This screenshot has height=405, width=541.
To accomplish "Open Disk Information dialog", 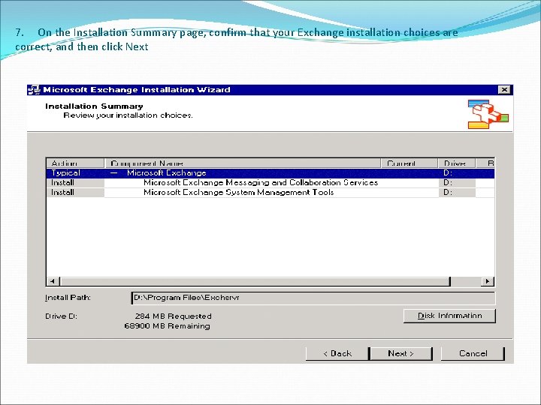I will pyautogui.click(x=449, y=316).
